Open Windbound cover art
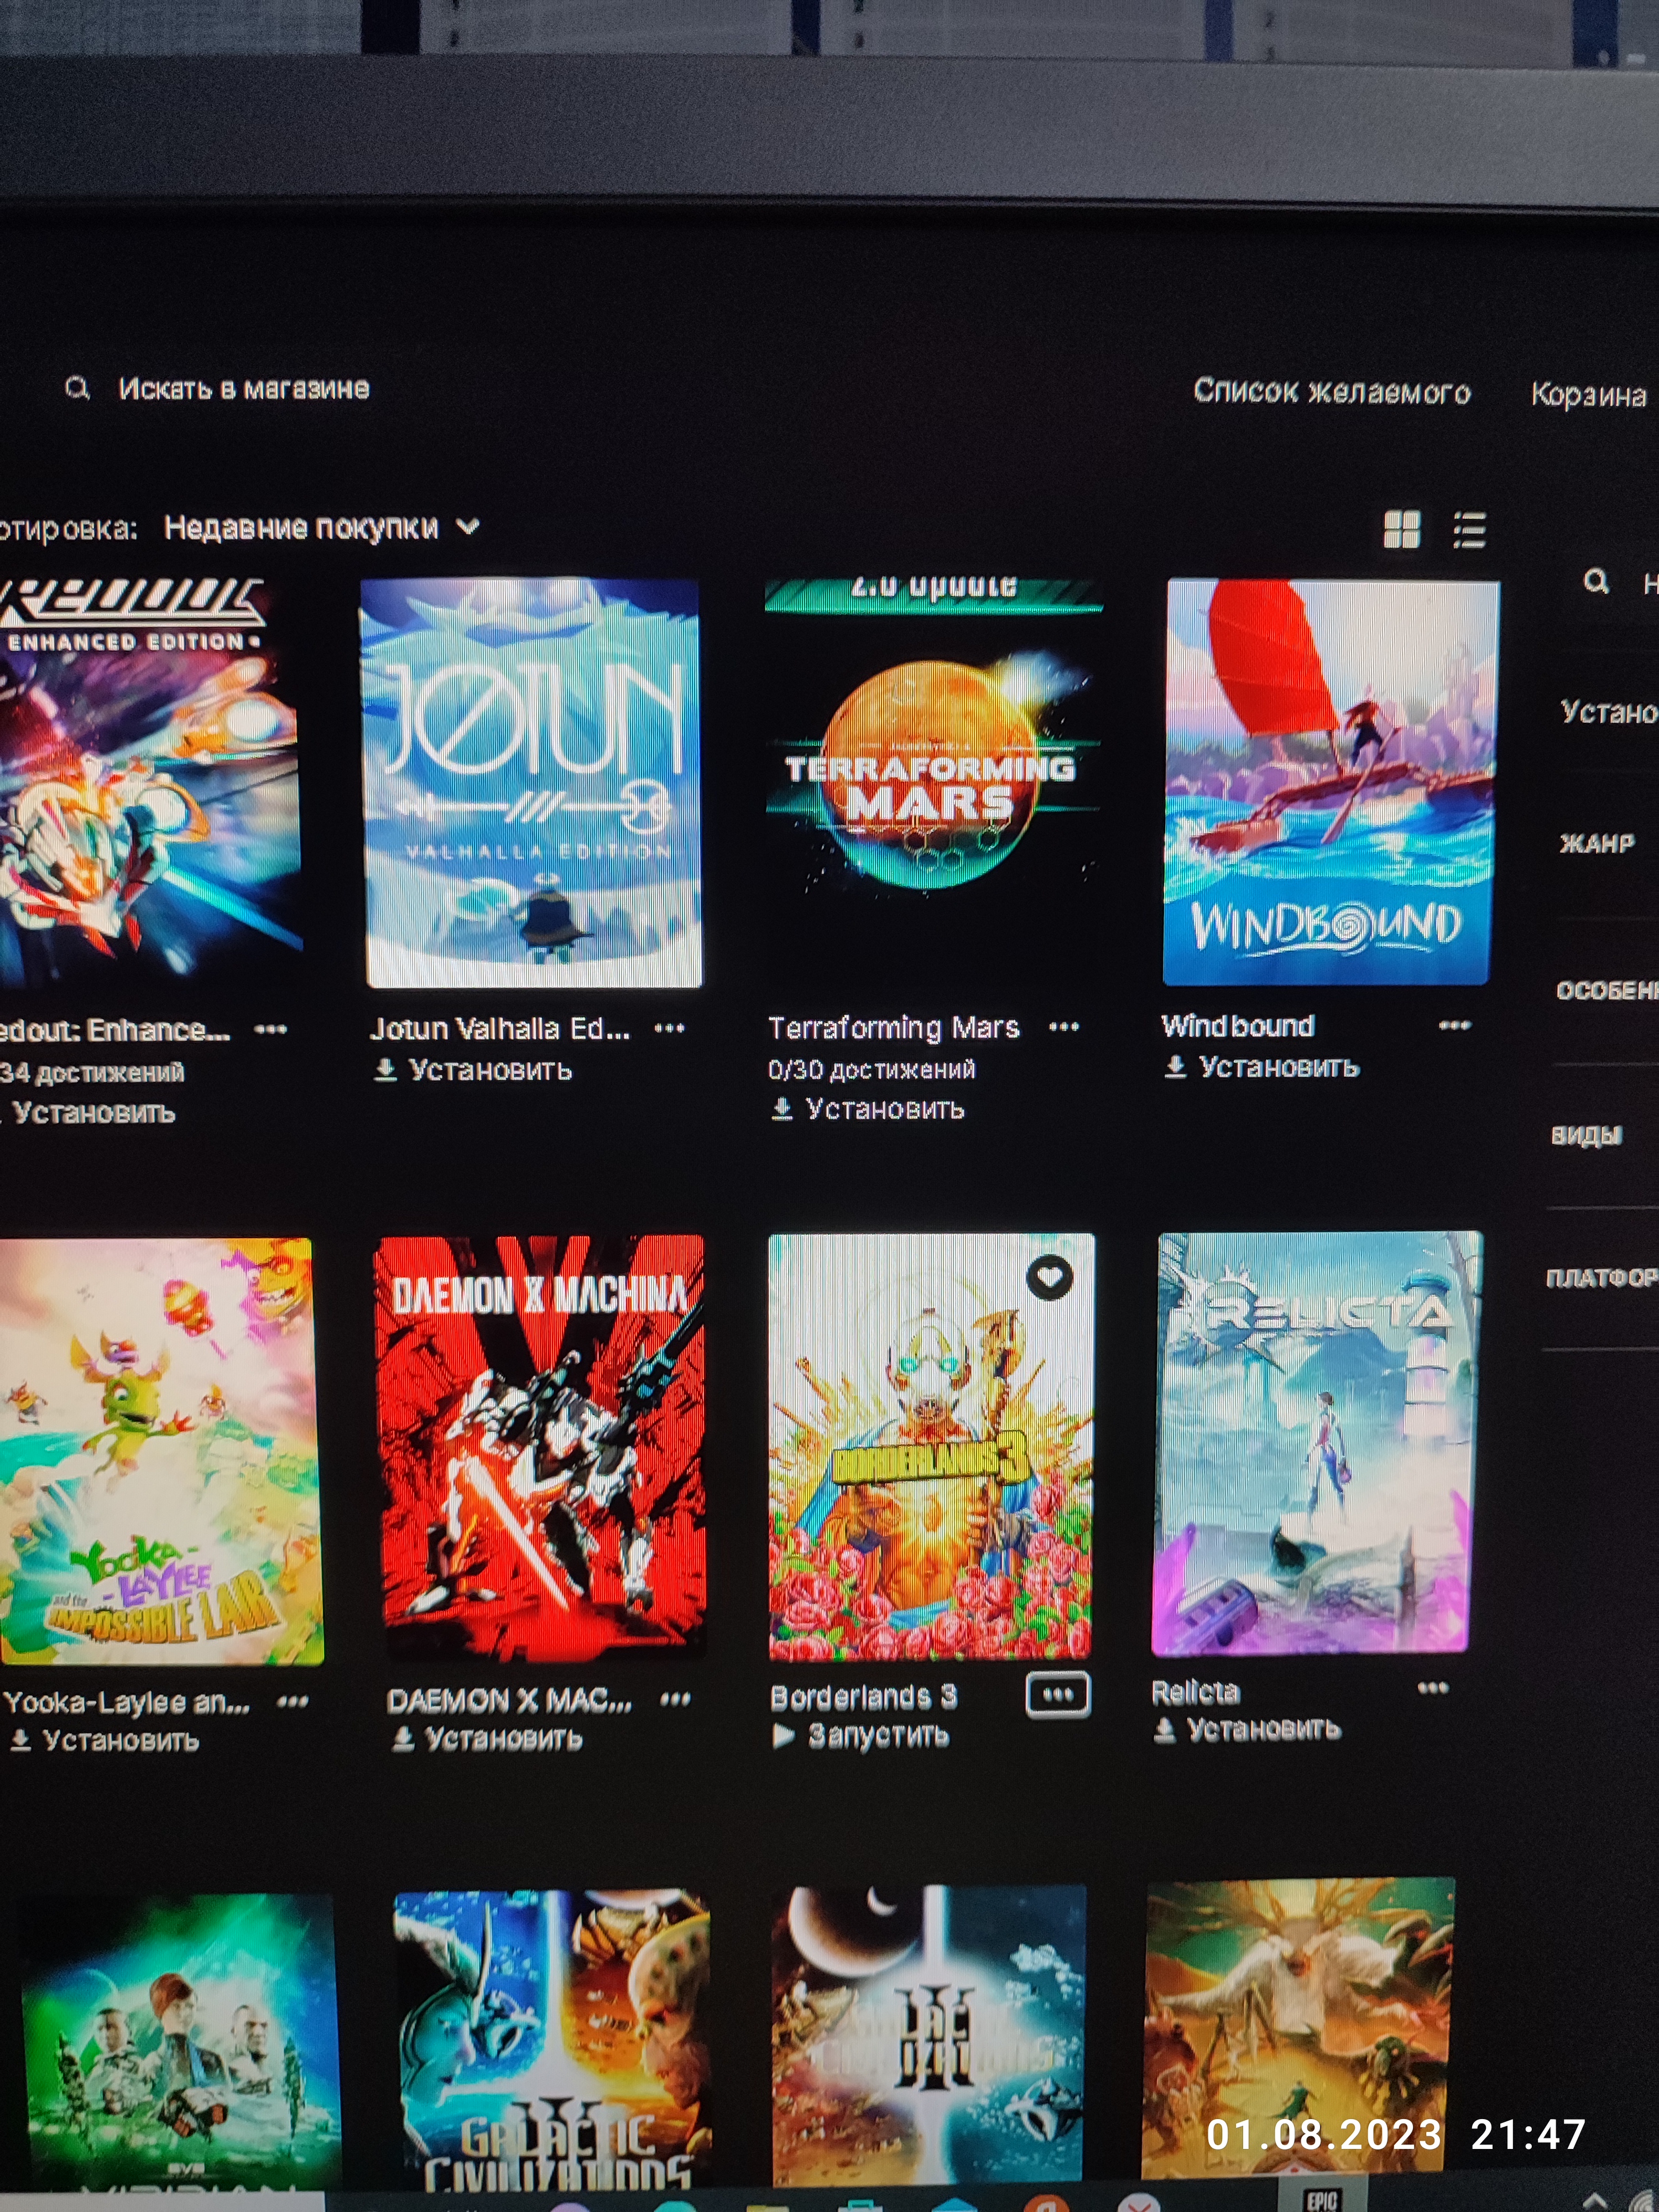The height and width of the screenshot is (2212, 1659). click(x=1330, y=782)
